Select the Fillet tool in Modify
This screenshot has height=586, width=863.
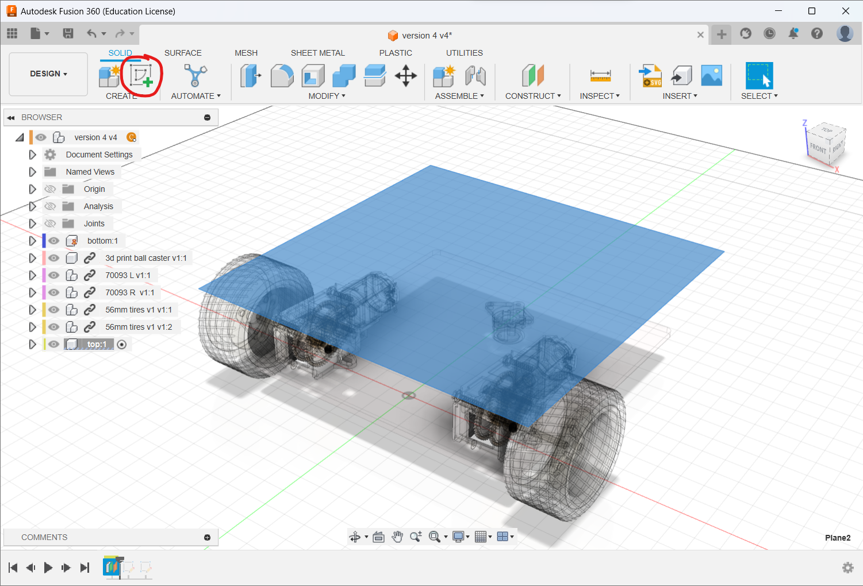click(282, 75)
